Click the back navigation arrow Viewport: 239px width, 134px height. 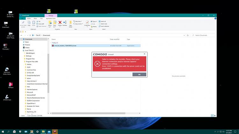coord(21,35)
